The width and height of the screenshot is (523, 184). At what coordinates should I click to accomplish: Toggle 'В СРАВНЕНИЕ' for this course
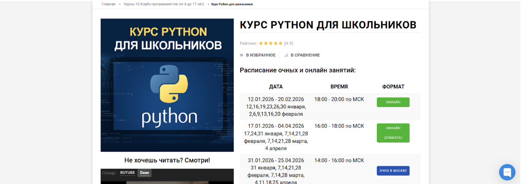305,55
